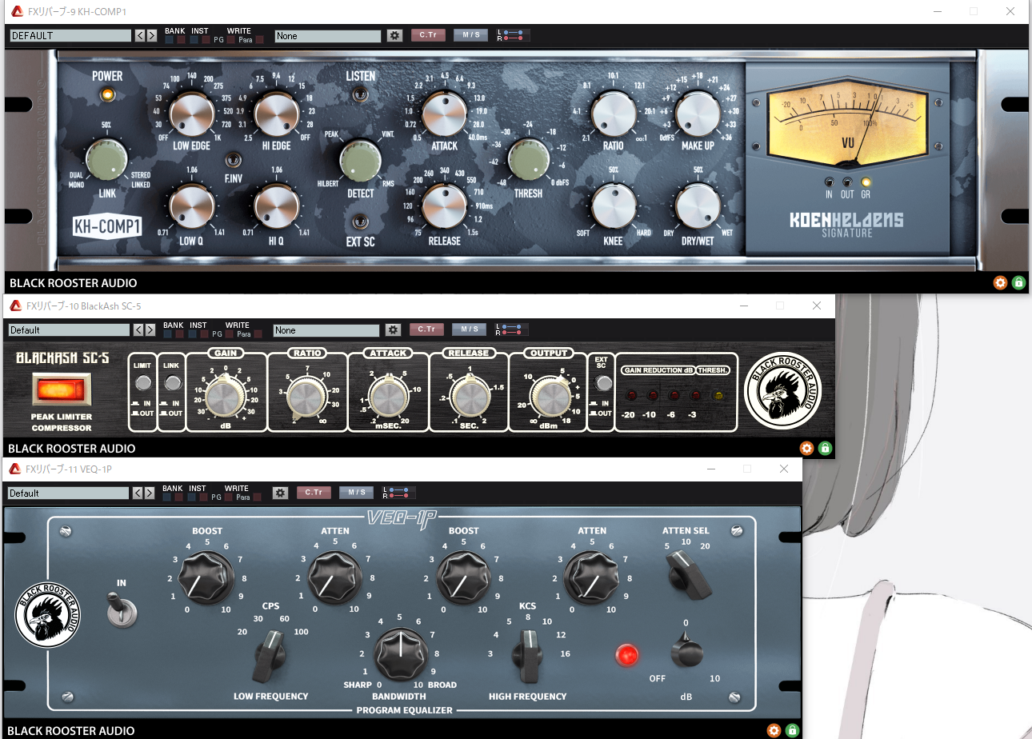1032x739 pixels.
Task: Click L/R channel routing icon in VEQ-1P header
Action: point(398,493)
